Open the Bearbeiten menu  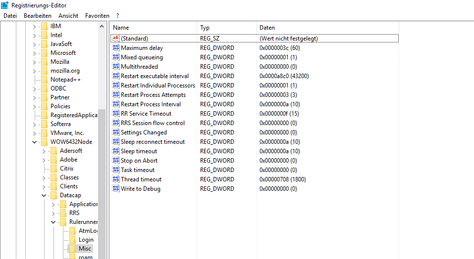(x=38, y=16)
